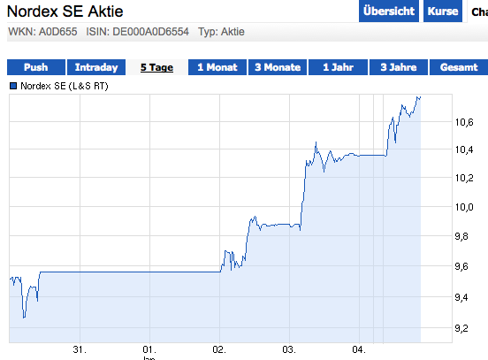Click the 10,4 price axis label

pyautogui.click(x=464, y=149)
